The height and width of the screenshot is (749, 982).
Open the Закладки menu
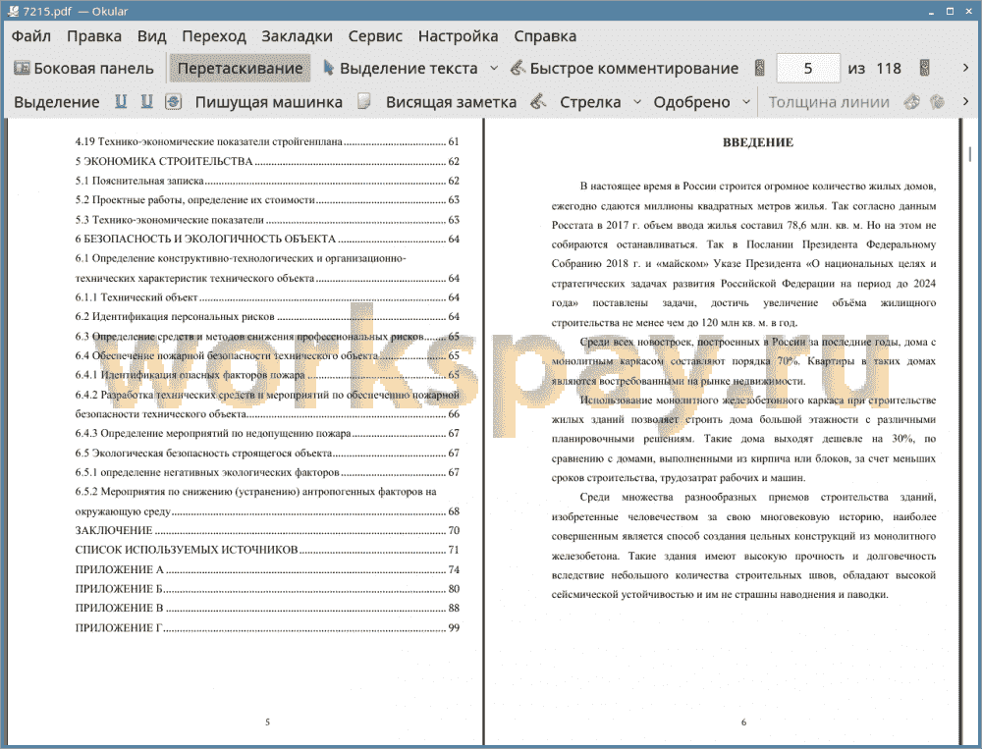tap(297, 36)
